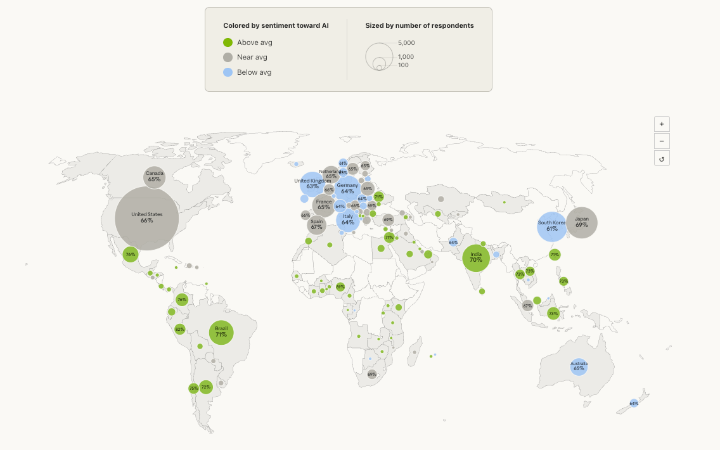720x450 pixels.
Task: Select the 75% bubble on Chile
Action: (x=193, y=389)
